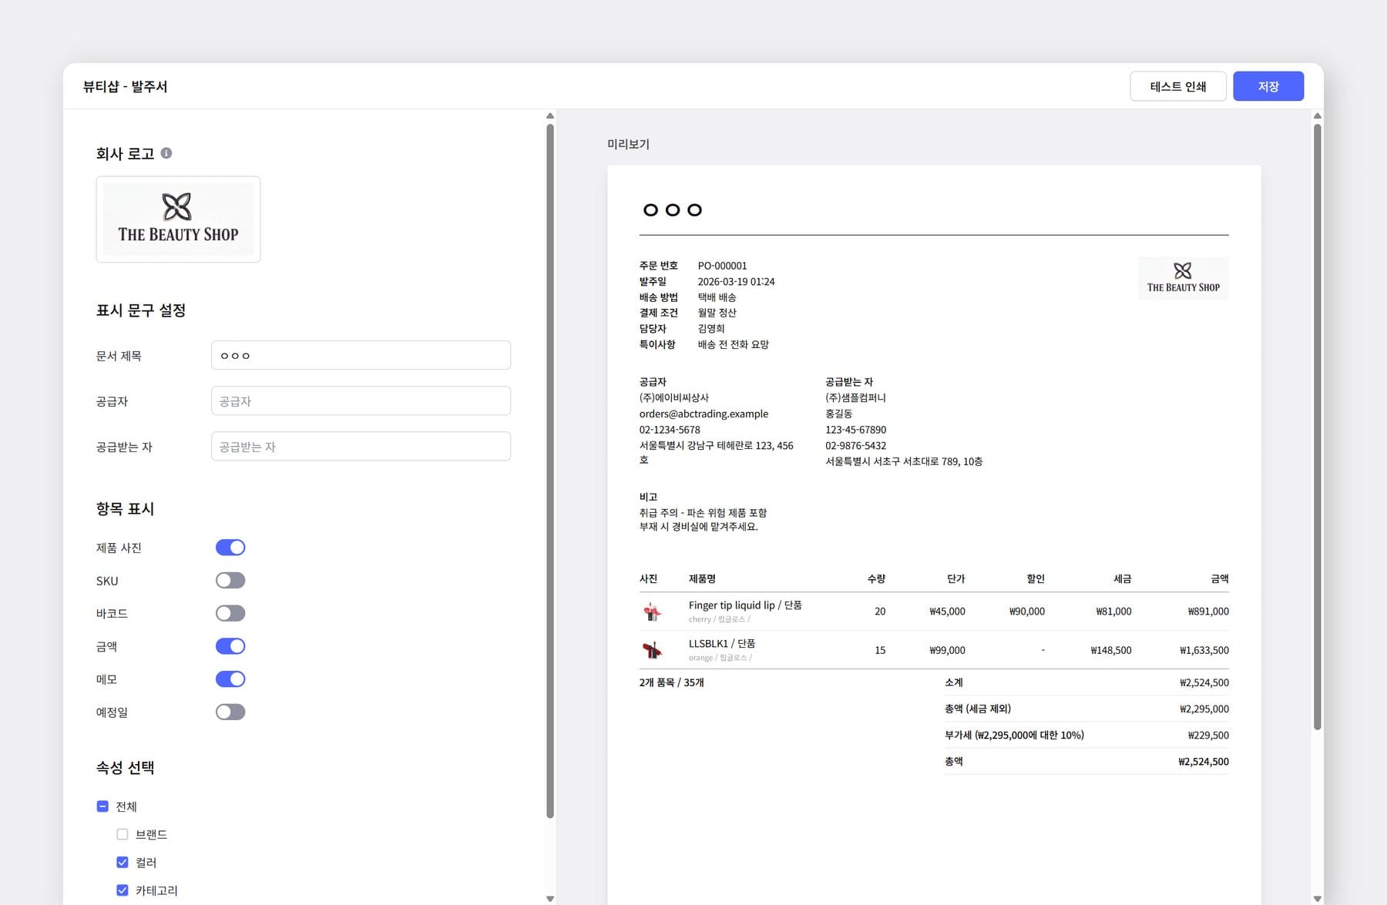This screenshot has width=1387, height=905.
Task: Turn off the 금액 toggle
Action: pyautogui.click(x=230, y=646)
